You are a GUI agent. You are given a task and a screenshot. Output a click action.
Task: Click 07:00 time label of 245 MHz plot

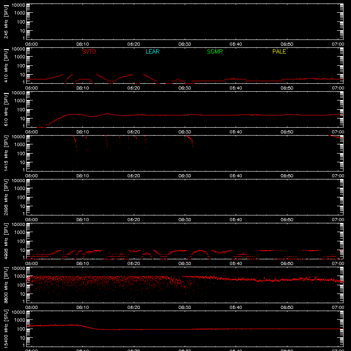click(338, 44)
